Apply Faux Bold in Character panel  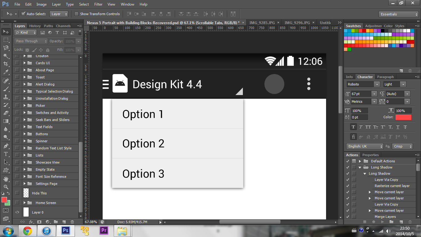point(353,127)
